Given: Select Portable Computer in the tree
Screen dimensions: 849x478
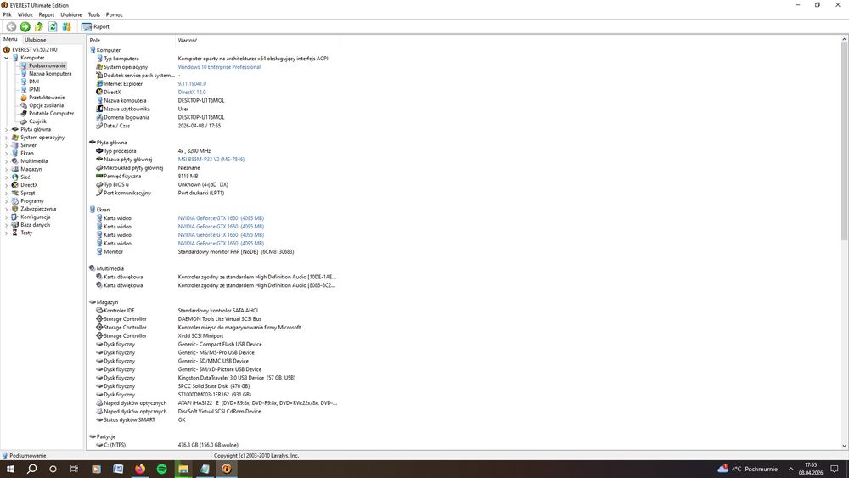Looking at the screenshot, I should tap(52, 113).
